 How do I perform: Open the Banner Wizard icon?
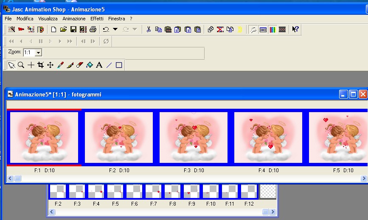click(21, 29)
